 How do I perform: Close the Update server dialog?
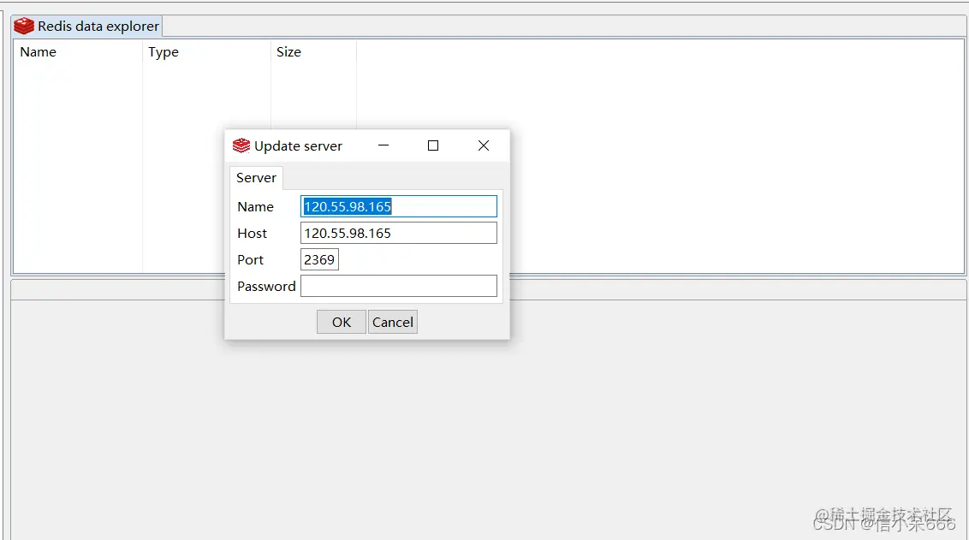pos(484,145)
